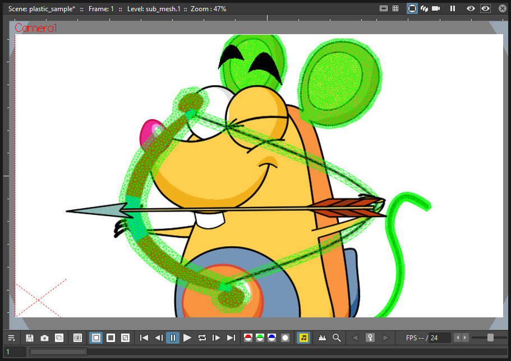The width and height of the screenshot is (511, 361).
Task: Open the viewer options menu icon
Action: 11,338
